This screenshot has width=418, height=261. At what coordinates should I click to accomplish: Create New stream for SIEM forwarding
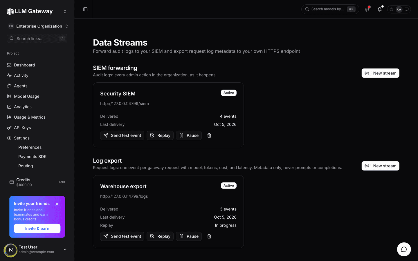pyautogui.click(x=380, y=73)
